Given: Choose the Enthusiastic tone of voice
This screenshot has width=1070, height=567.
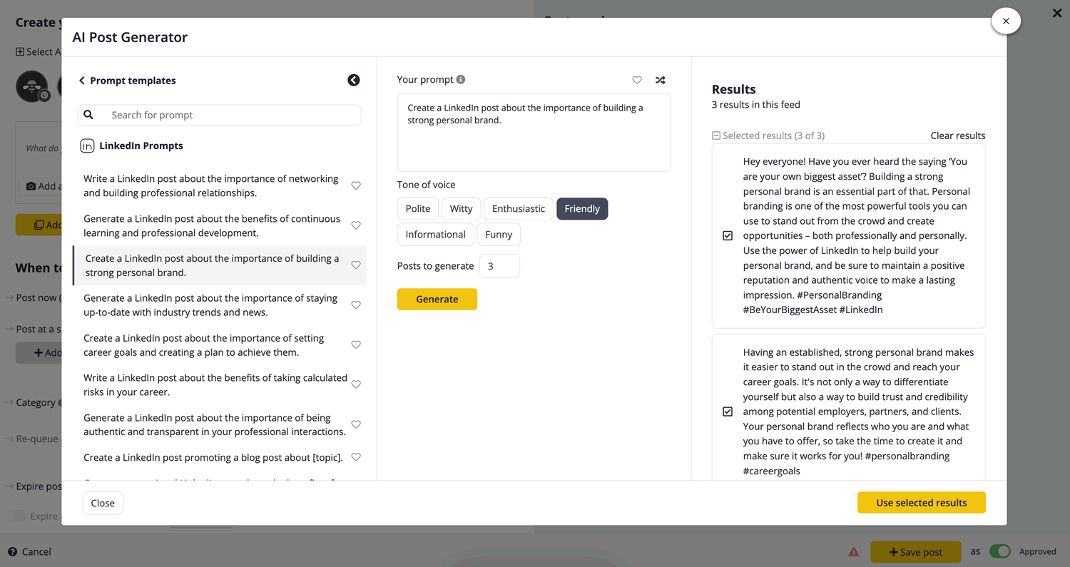Looking at the screenshot, I should point(519,208).
